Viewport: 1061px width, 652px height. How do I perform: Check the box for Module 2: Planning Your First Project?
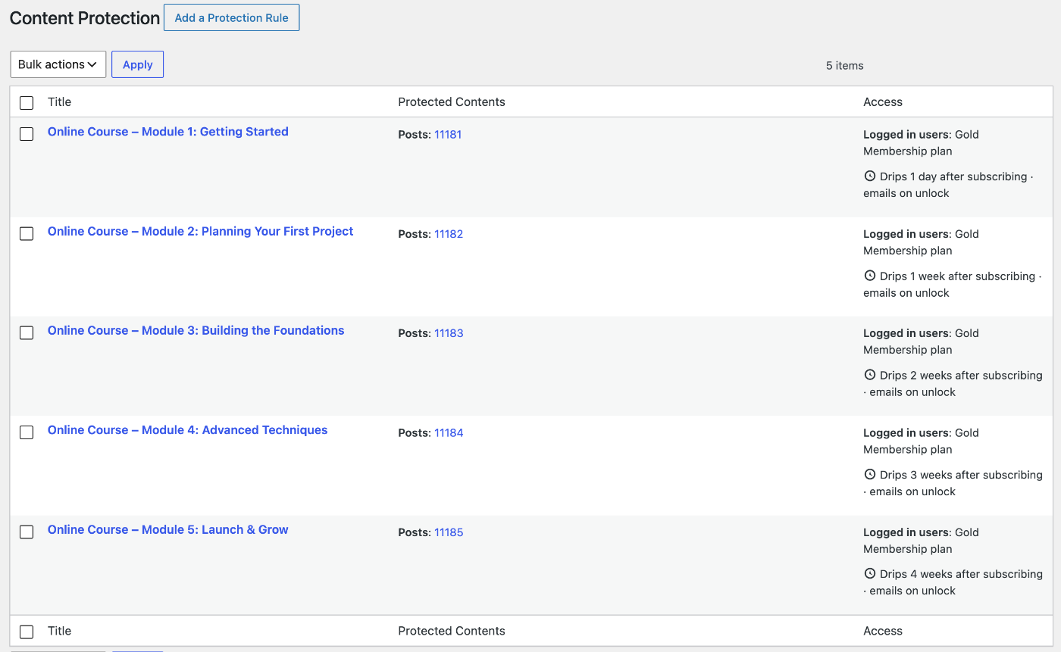(x=27, y=233)
